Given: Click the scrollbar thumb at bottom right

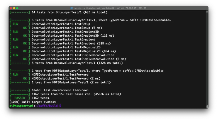Looking at the screenshot, I should click(x=207, y=107).
